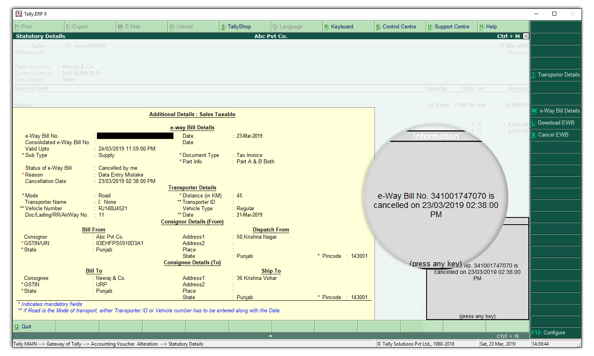Click the Distance (in KM) value 45
Screen dimensions: 594x356
click(x=240, y=195)
